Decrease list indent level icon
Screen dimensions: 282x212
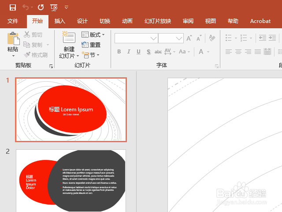pyautogui.click(x=263, y=38)
